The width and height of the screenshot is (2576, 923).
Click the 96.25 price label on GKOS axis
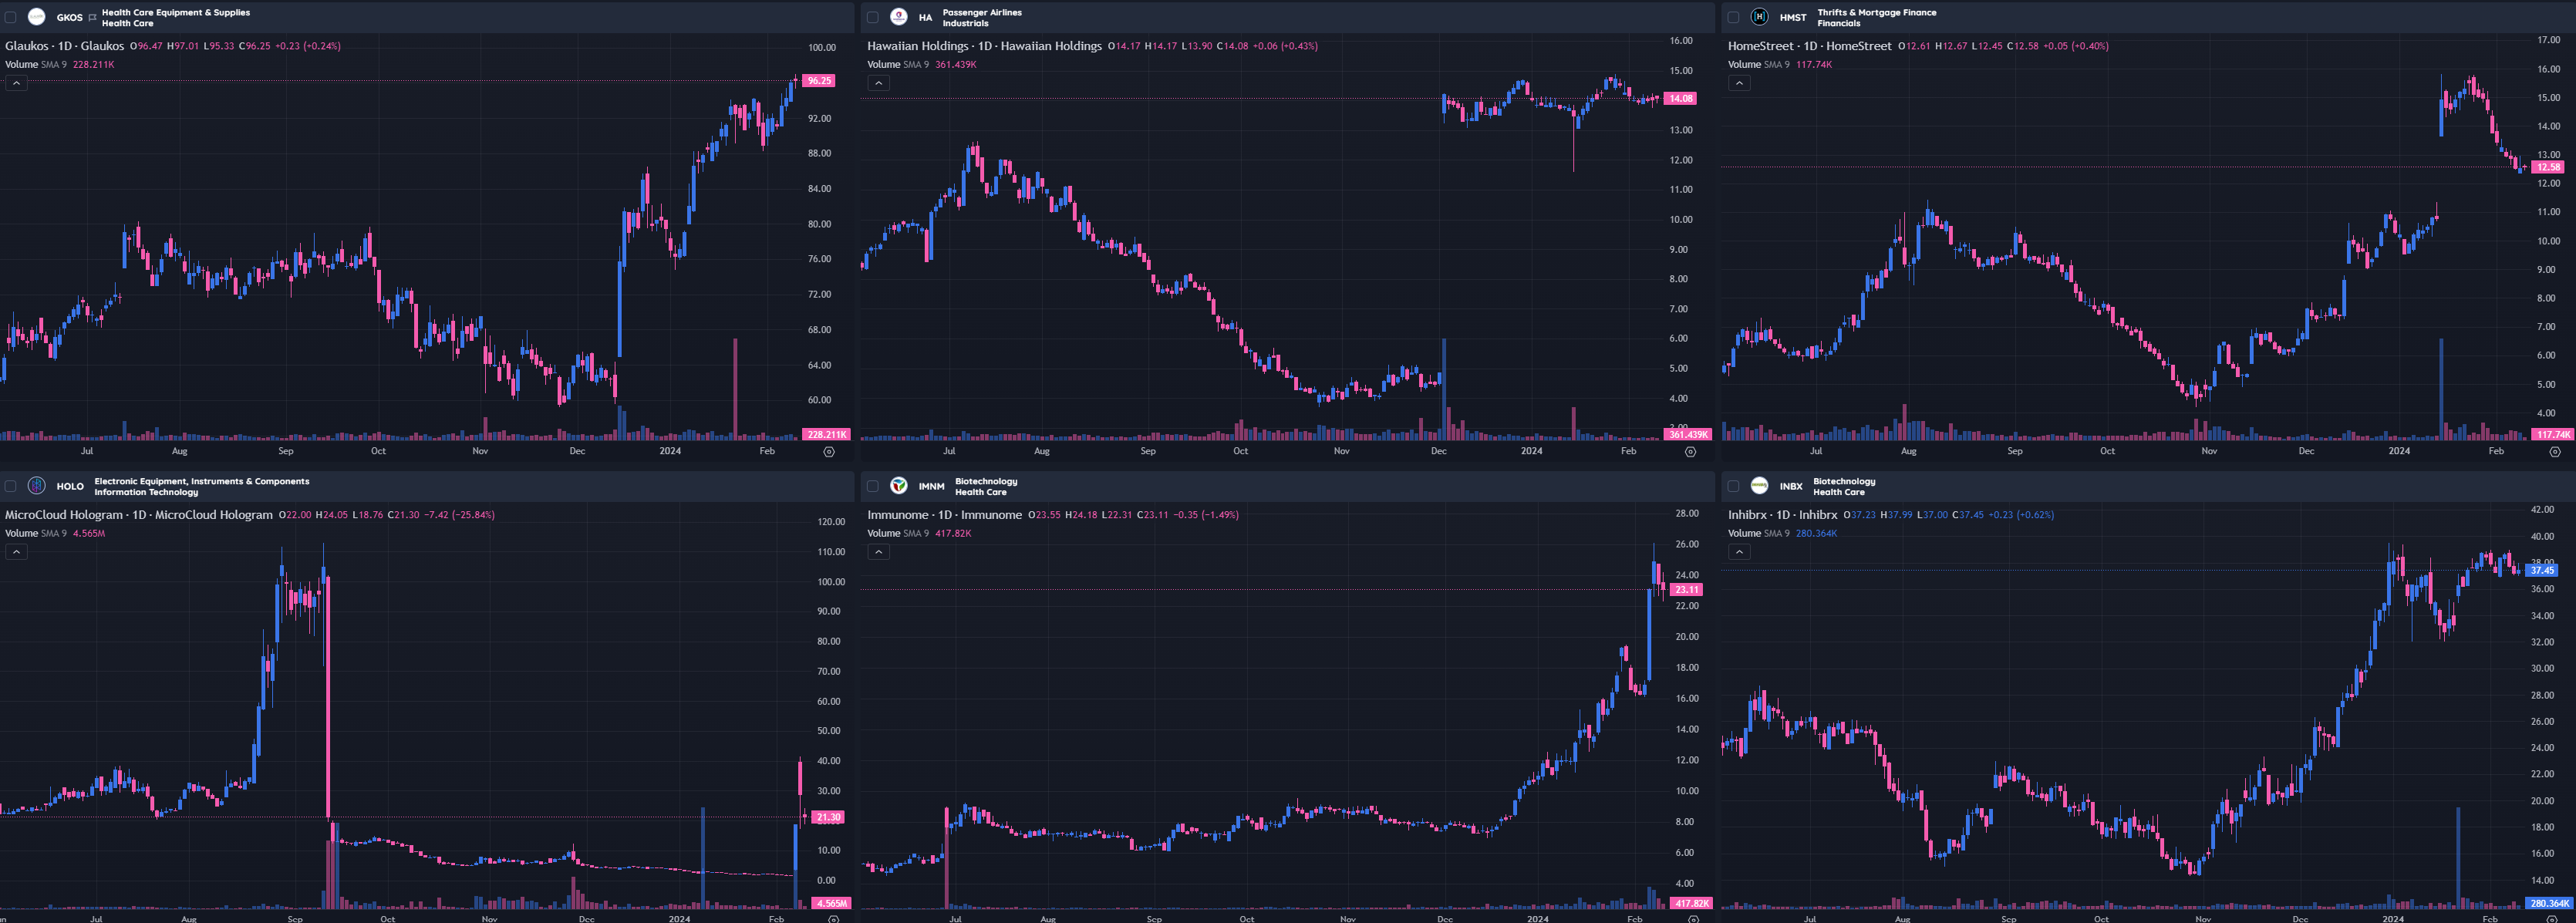click(x=819, y=81)
